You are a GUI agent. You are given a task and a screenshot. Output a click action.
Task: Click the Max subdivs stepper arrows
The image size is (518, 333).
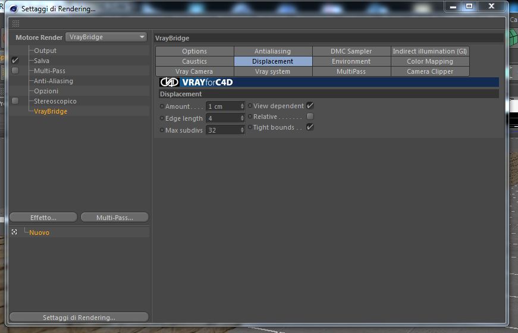click(x=242, y=130)
